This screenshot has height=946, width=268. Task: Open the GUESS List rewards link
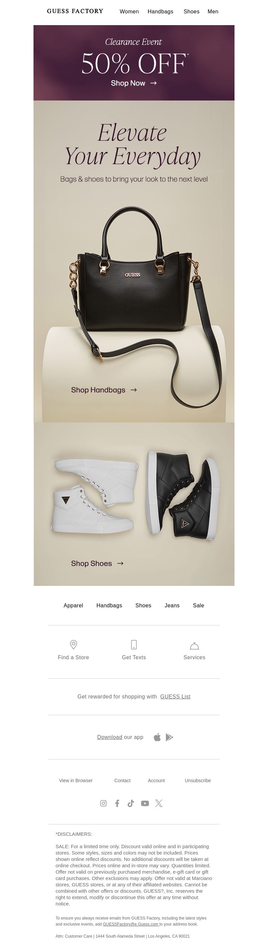click(175, 696)
